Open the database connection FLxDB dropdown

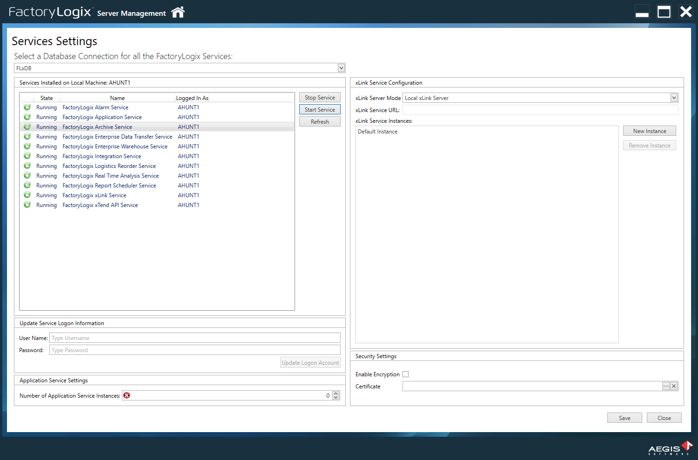tap(341, 68)
